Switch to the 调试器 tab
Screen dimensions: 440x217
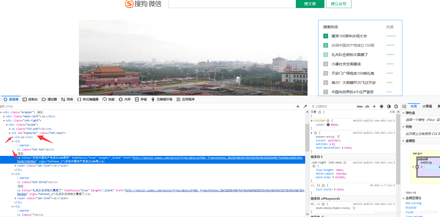pos(49,99)
